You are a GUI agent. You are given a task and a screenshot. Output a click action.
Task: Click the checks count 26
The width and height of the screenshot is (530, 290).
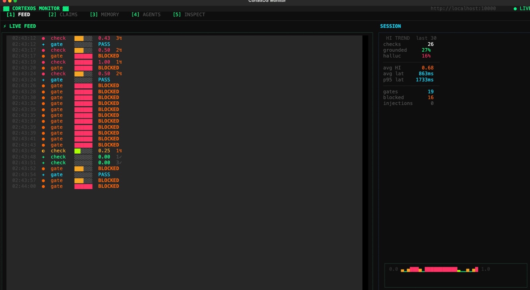pos(431,44)
